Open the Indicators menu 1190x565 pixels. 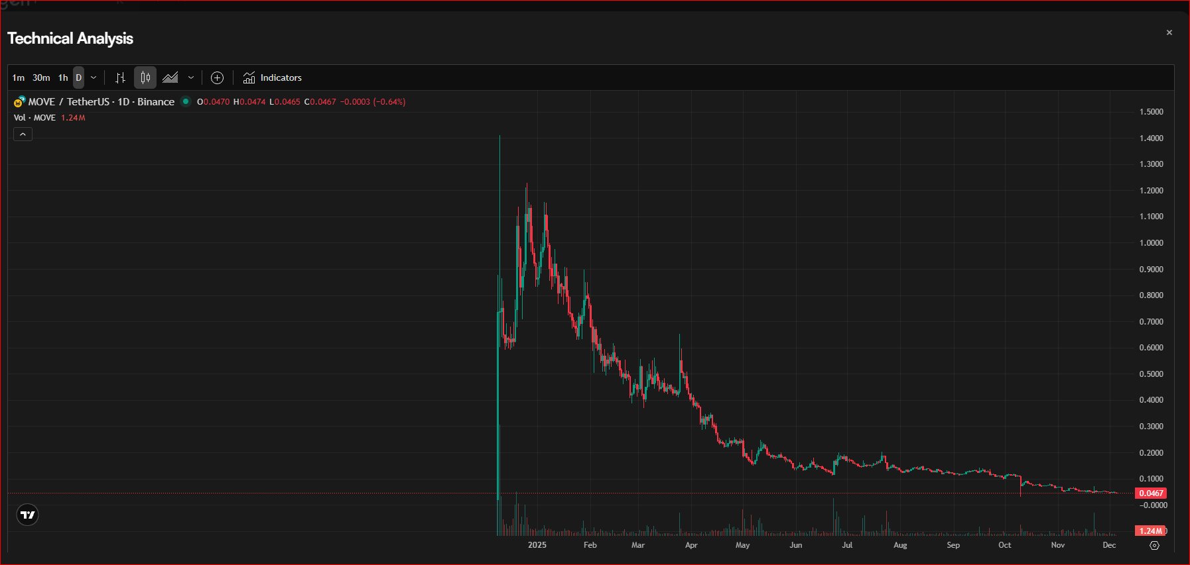(x=272, y=77)
